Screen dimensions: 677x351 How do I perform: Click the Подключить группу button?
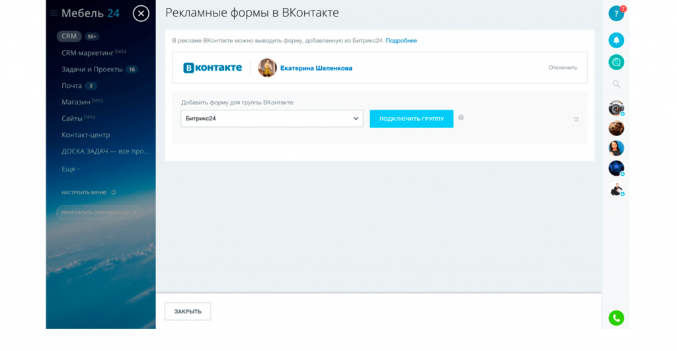pyautogui.click(x=411, y=118)
